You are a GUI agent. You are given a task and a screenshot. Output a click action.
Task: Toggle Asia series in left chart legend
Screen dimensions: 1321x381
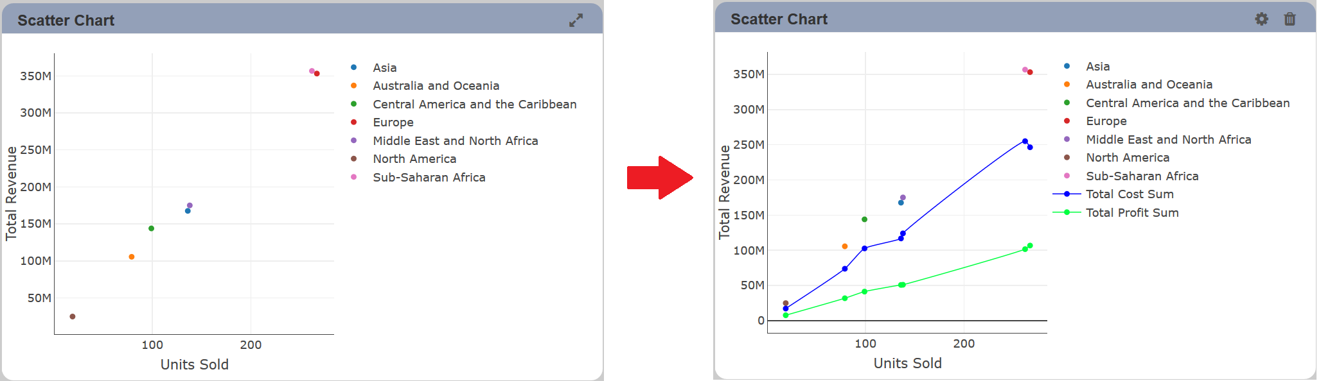tap(384, 67)
